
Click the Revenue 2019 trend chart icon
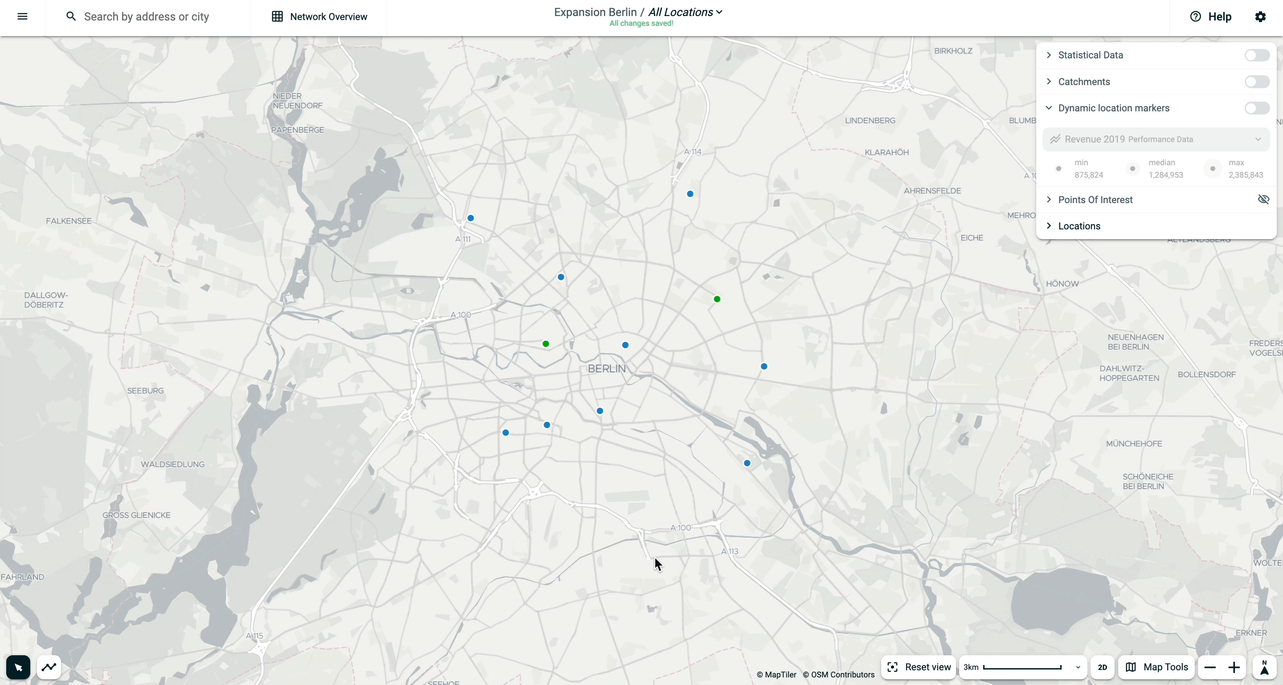point(1055,139)
